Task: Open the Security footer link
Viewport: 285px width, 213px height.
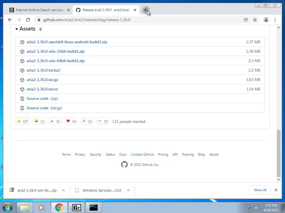Action: [95, 154]
